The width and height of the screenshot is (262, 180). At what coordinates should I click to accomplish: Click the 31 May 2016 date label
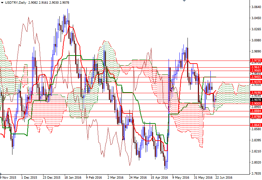coord(203,178)
